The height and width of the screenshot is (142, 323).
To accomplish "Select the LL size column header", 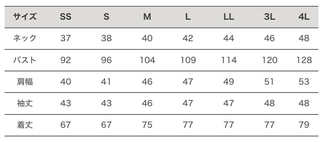I will (x=229, y=17).
